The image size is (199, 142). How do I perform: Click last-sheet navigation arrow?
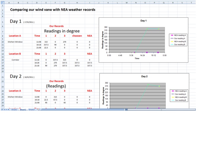click(x=8, y=110)
